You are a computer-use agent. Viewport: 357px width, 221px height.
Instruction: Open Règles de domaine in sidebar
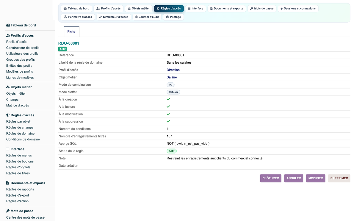click(20, 134)
